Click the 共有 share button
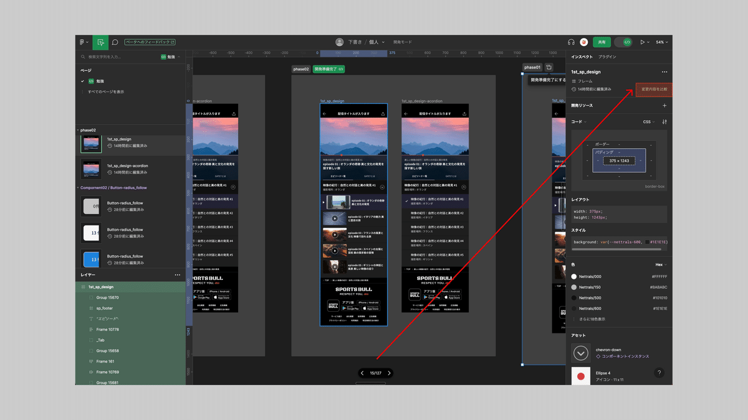Screen dimensions: 748x420 pyautogui.click(x=602, y=42)
